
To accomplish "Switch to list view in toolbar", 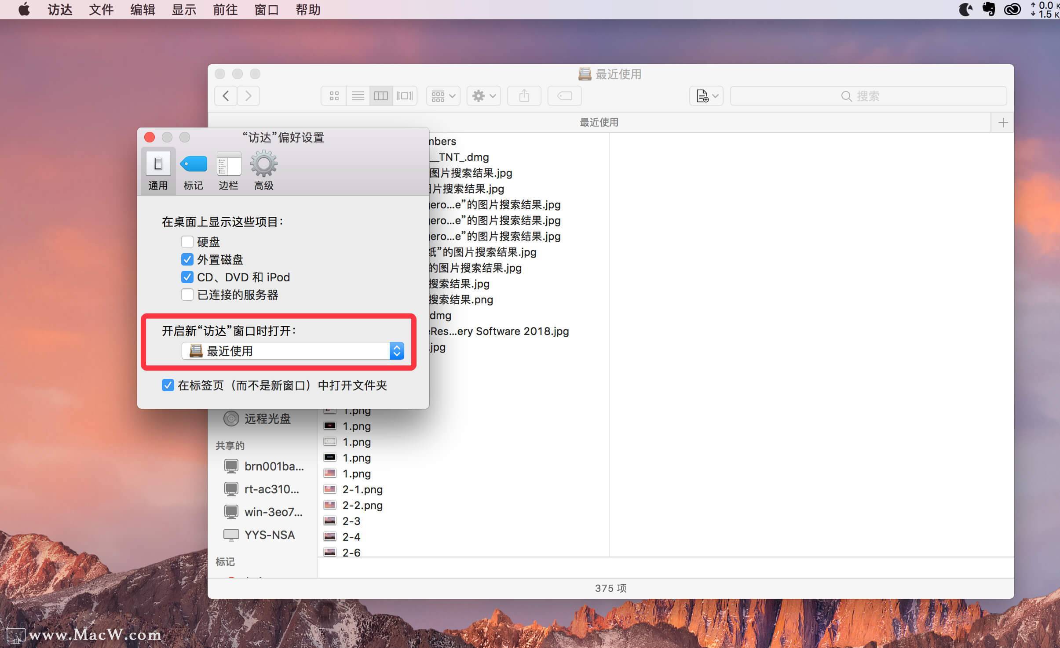I will click(358, 96).
